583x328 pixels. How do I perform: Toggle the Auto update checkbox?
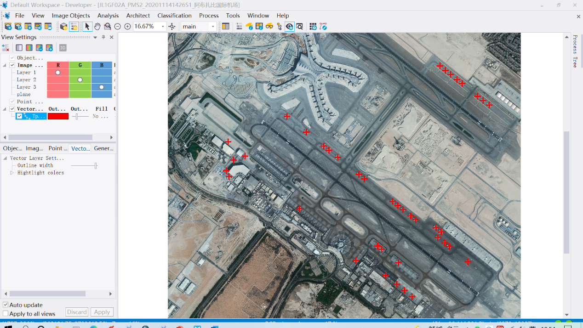(6, 305)
